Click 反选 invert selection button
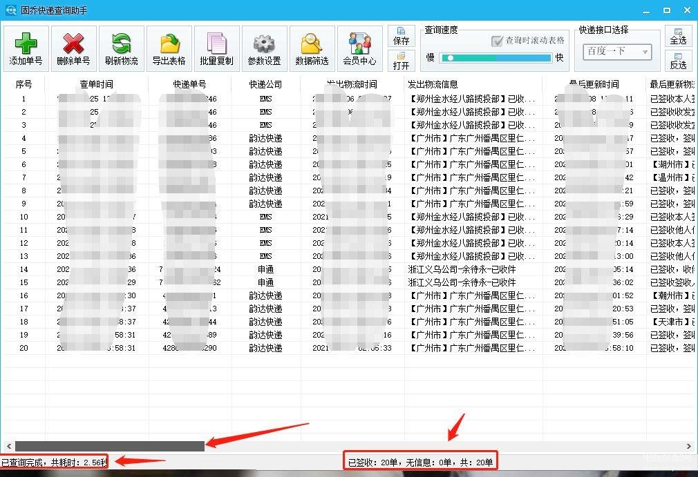The width and height of the screenshot is (698, 477). [679, 61]
